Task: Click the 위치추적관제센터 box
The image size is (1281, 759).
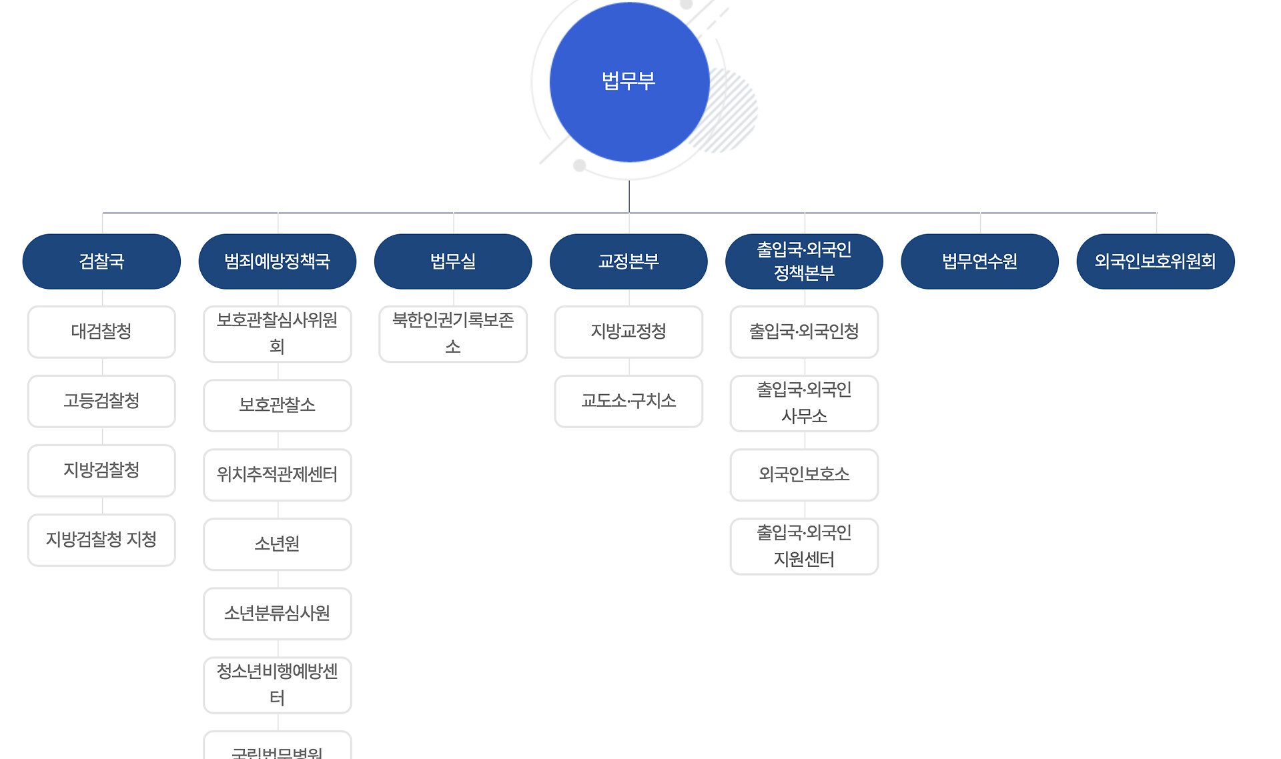Action: tap(277, 475)
